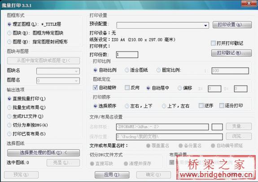Viewport: 258px width, 182px height.
Task: Enable the 打开打印戳记 checkbox
Action: point(213,43)
